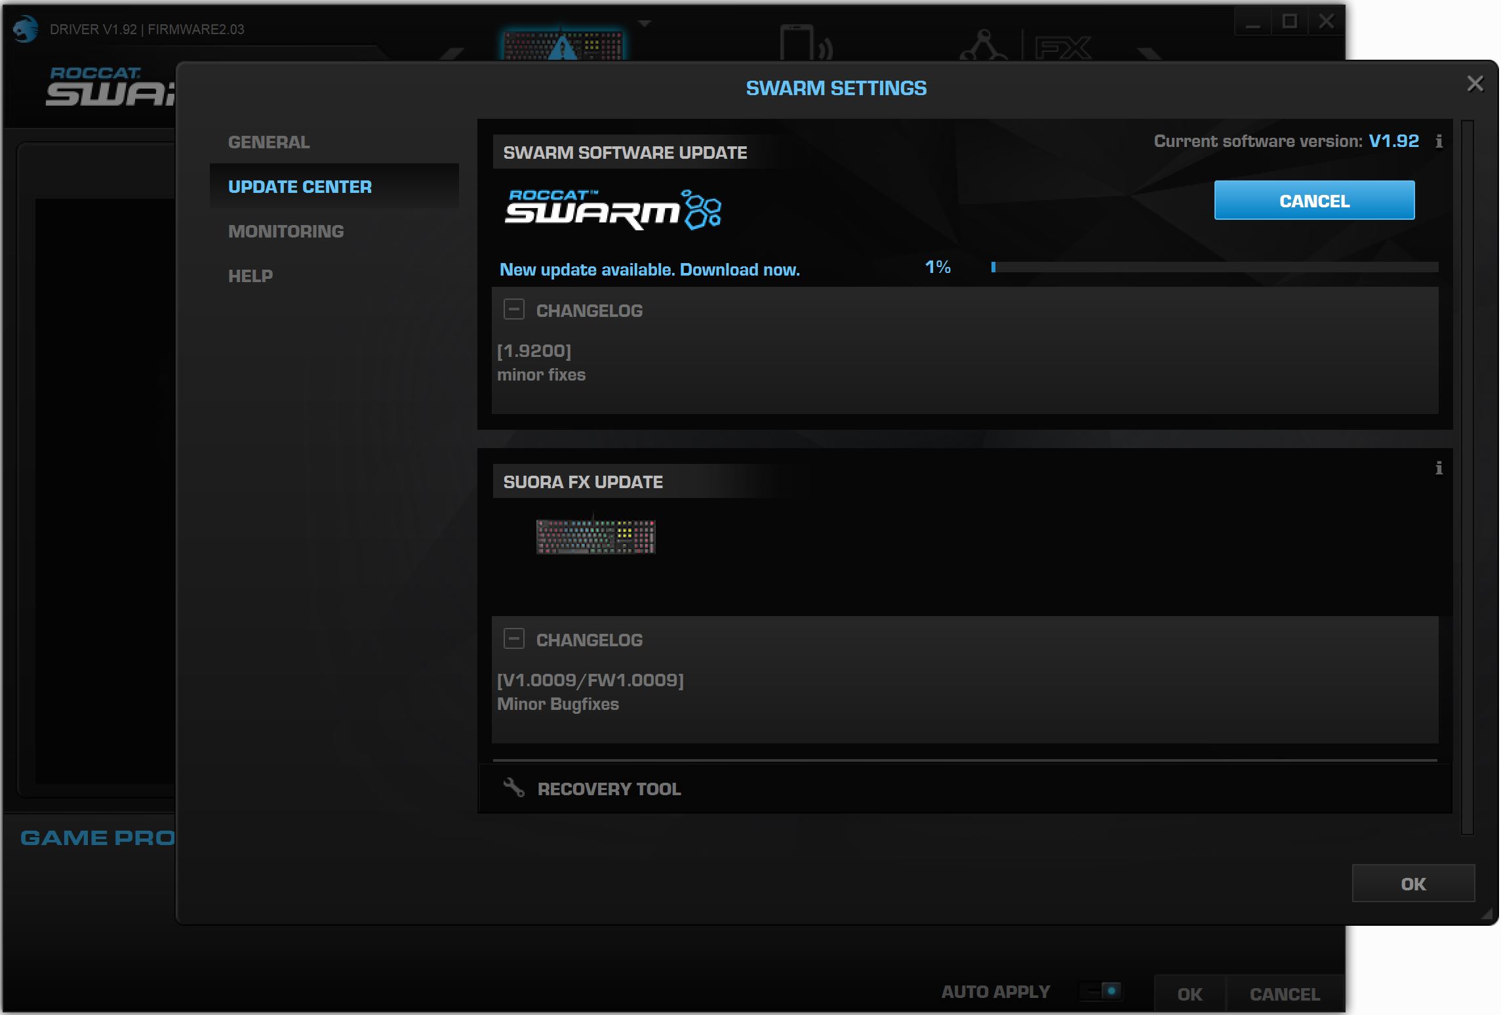Screen dimensions: 1501x1015
Task: Open the network nodes icon in main window
Action: pyautogui.click(x=983, y=45)
